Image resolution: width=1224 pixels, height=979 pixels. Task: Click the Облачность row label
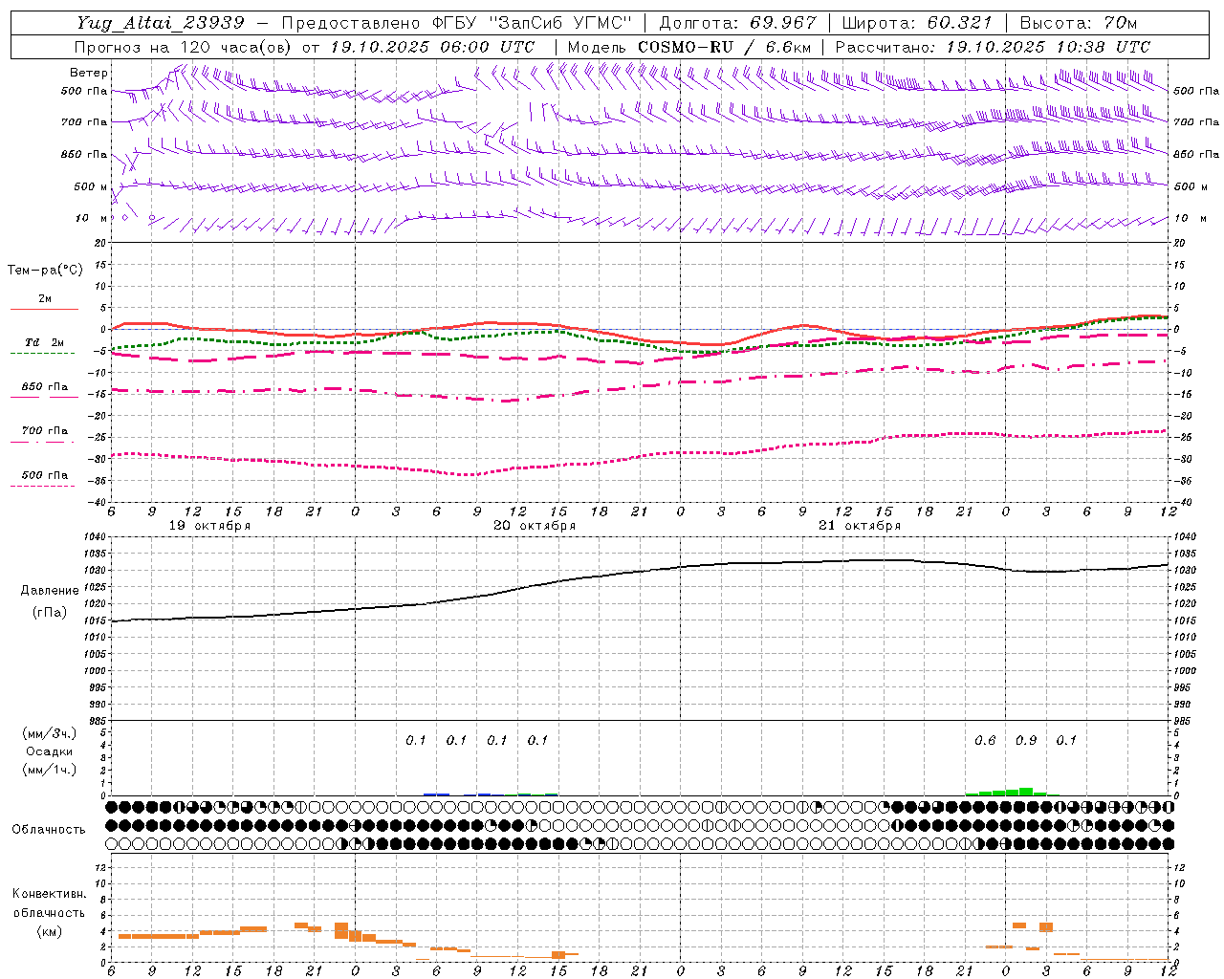(x=49, y=829)
